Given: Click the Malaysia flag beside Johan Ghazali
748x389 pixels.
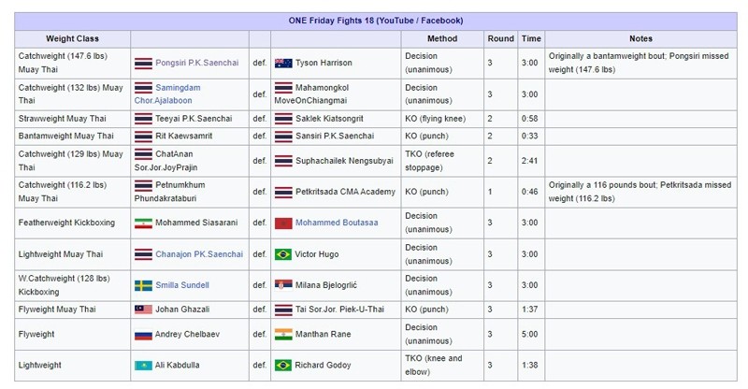Looking at the screenshot, I should pyautogui.click(x=143, y=310).
